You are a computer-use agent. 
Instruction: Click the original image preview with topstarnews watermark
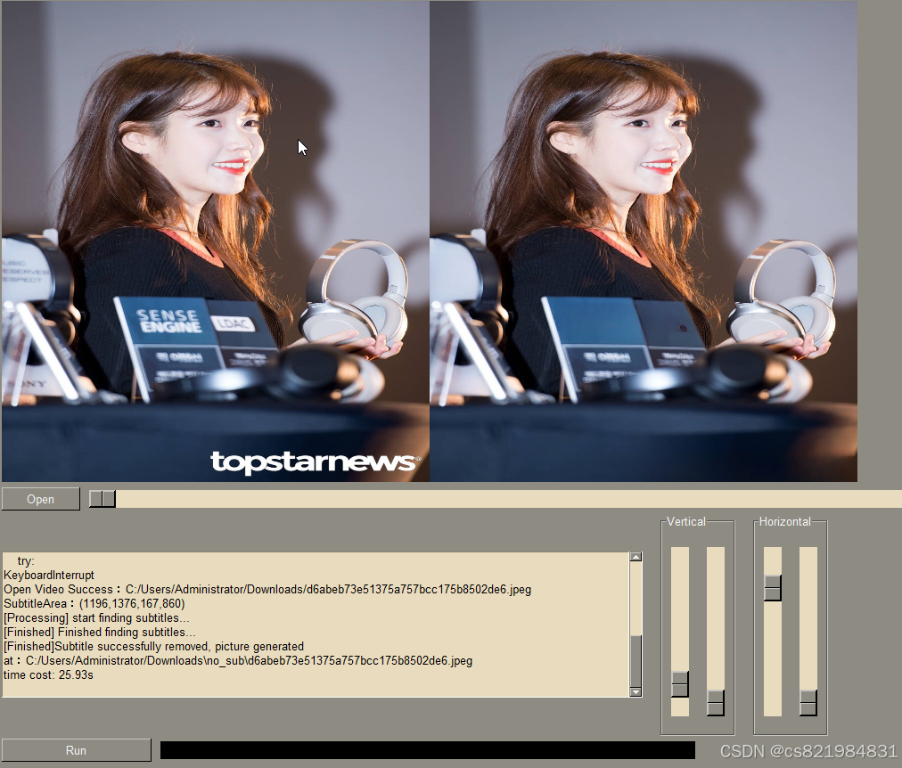click(215, 241)
